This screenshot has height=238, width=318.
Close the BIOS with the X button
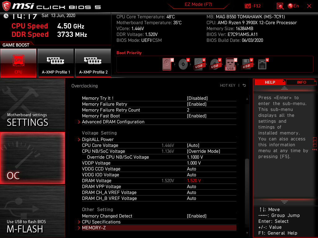pos(309,6)
